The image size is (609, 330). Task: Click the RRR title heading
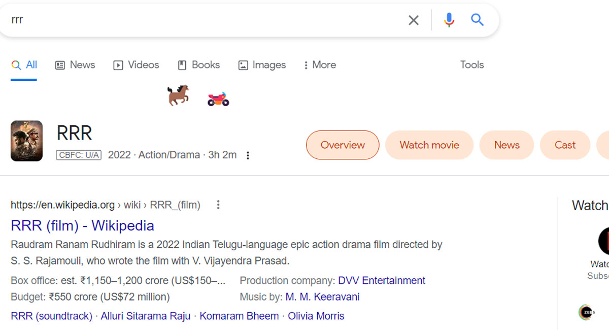74,133
